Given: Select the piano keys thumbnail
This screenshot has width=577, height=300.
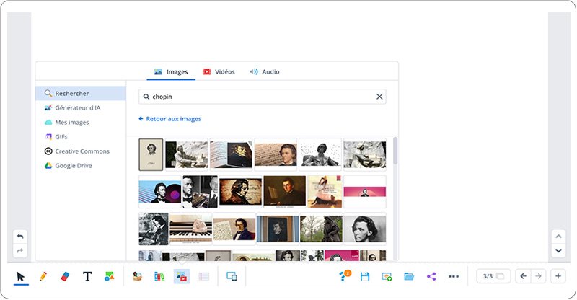Looking at the screenshot, I should 190,229.
